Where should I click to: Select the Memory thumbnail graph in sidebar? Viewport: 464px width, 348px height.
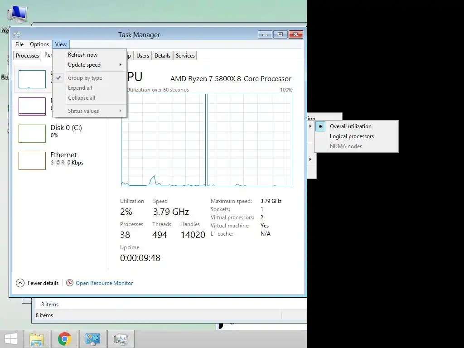[32, 106]
